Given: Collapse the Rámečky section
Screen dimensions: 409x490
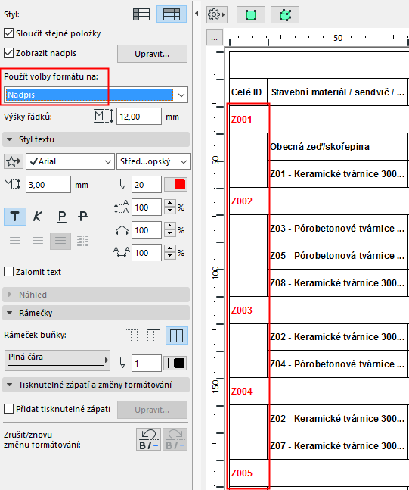Looking at the screenshot, I should pos(96,313).
